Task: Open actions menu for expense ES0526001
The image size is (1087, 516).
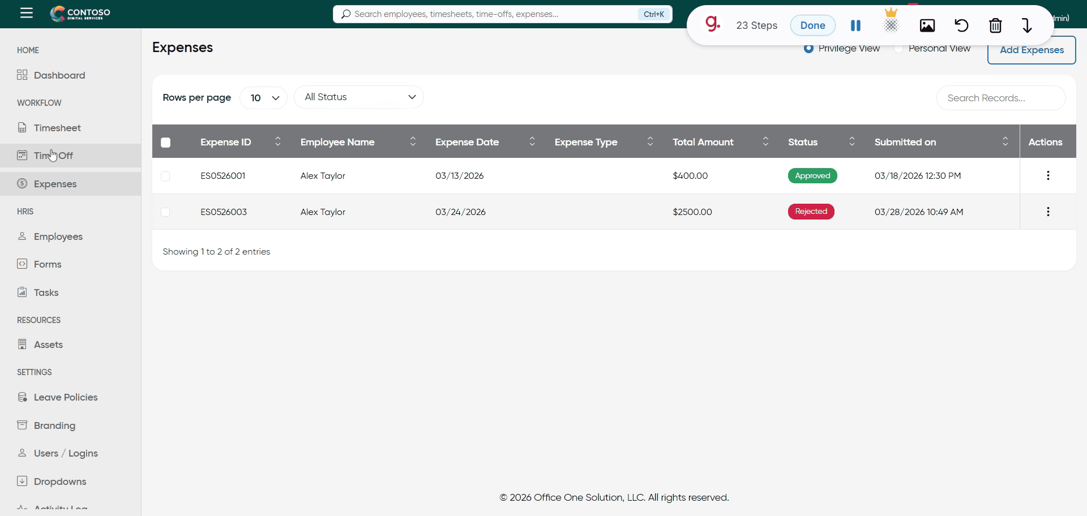Action: click(1048, 175)
